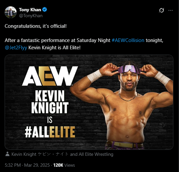Screen dimensions: 179x172
Task: Open the Kevin Knight All Elite image
Action: (x=89, y=102)
